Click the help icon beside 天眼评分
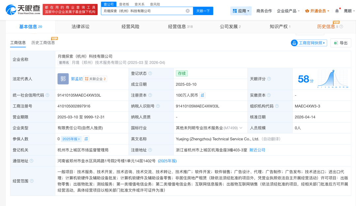Screen dimensions: 356x206 tap(269, 79)
